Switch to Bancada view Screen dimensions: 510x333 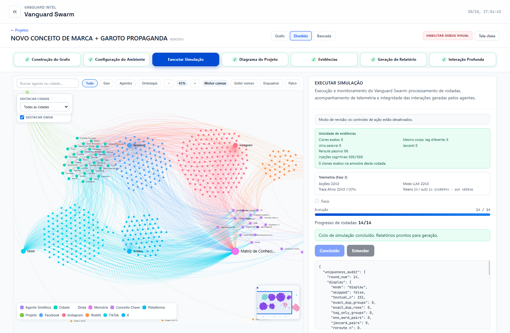[324, 36]
